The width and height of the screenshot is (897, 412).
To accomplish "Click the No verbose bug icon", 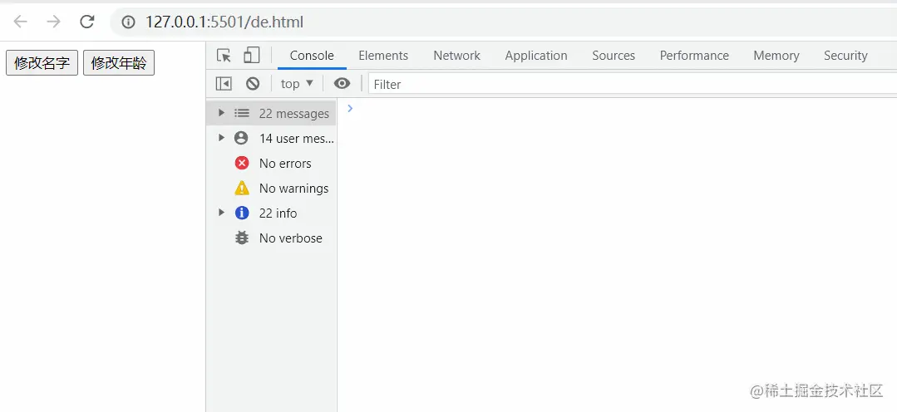I will pos(242,238).
